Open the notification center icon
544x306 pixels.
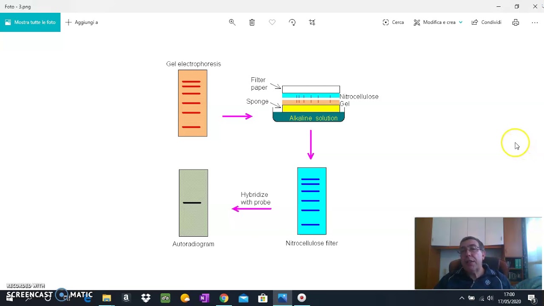[532, 298]
